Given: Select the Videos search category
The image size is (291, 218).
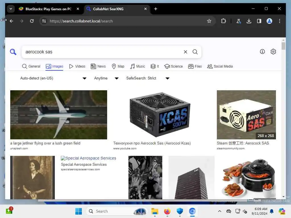Looking at the screenshot, I should [x=77, y=66].
